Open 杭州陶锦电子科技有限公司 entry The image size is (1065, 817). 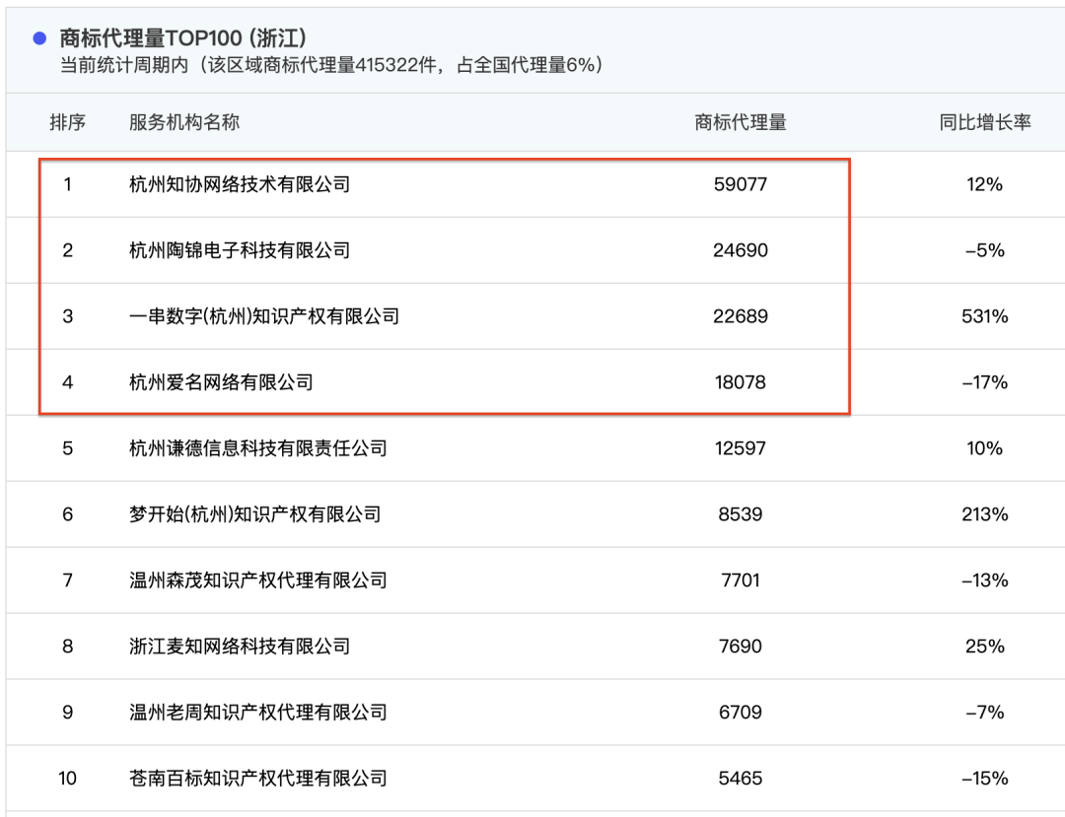[x=240, y=250]
